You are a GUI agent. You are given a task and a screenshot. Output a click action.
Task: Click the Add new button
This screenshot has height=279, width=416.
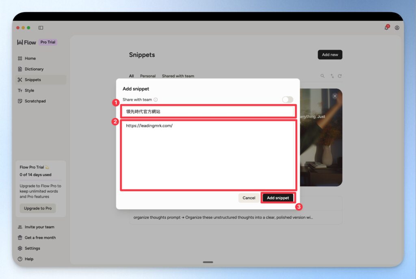coord(330,55)
